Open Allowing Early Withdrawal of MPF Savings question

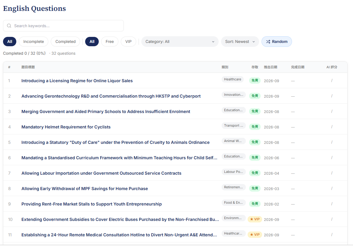85,189
